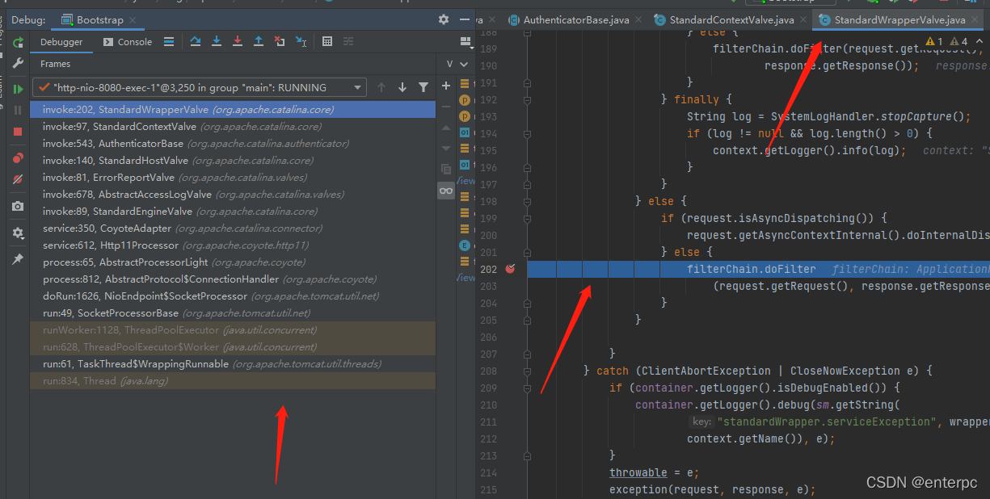Select frame invoke:140, StandardHostValve

(233, 160)
